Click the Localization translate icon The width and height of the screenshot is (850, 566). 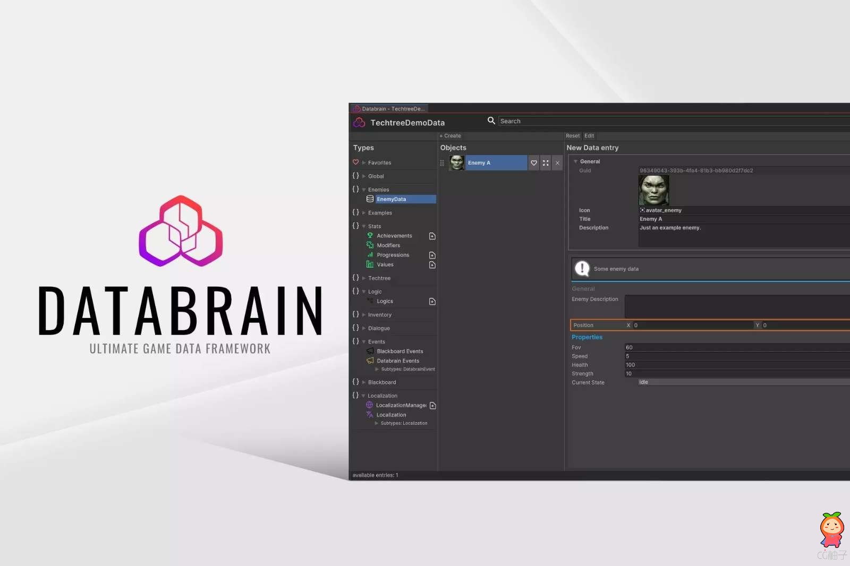[369, 415]
